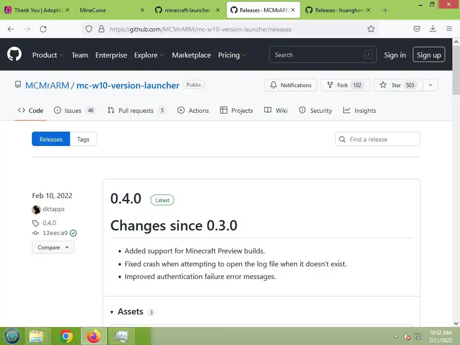Viewport: 460px width, 345px height.
Task: Click the shield tracking protection icon
Action: (89, 29)
